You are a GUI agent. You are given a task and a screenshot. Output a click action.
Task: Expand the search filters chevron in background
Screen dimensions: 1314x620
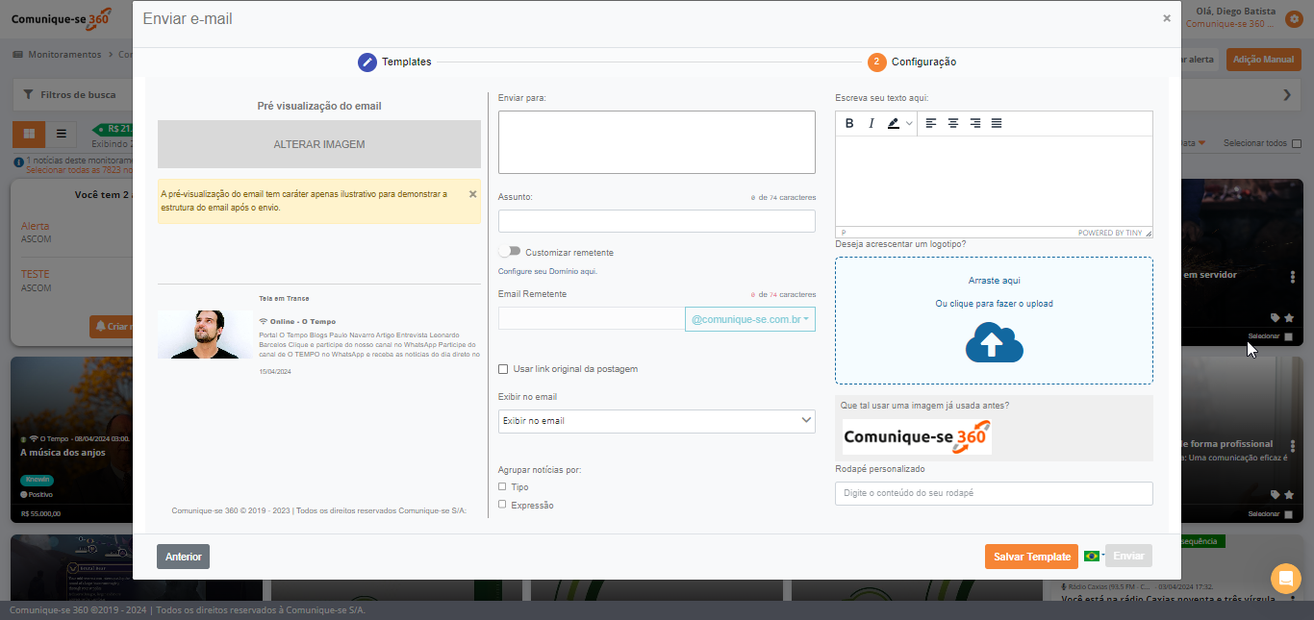point(1287,95)
